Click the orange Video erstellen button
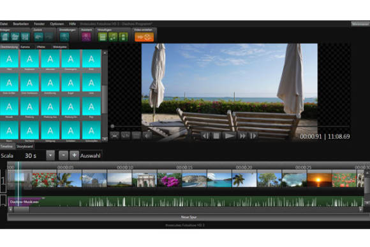 144,37
